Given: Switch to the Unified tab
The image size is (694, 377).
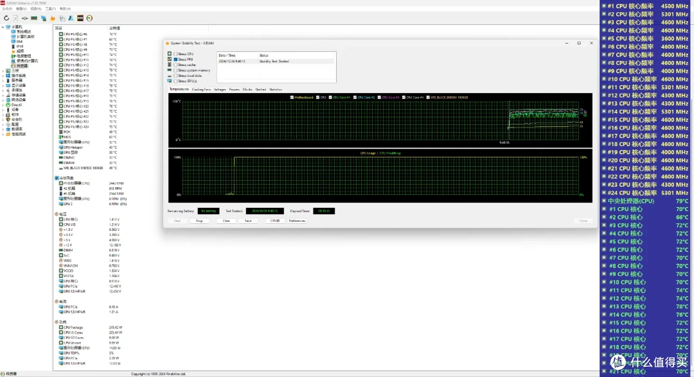Looking at the screenshot, I should pyautogui.click(x=261, y=90).
